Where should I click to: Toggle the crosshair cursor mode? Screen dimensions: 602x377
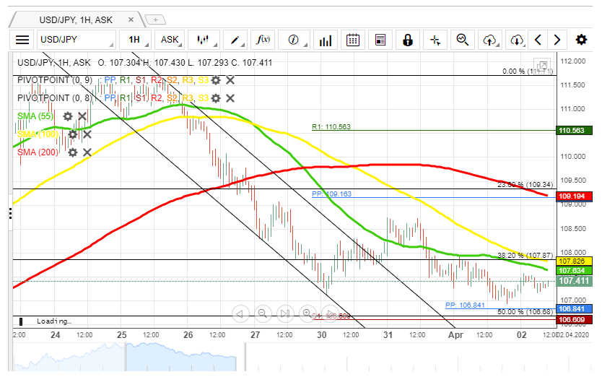(435, 40)
